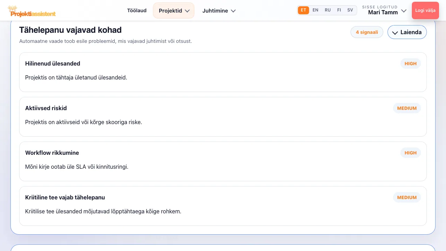Expand the Projektid dropdown menu
446x251 pixels.
(x=174, y=10)
